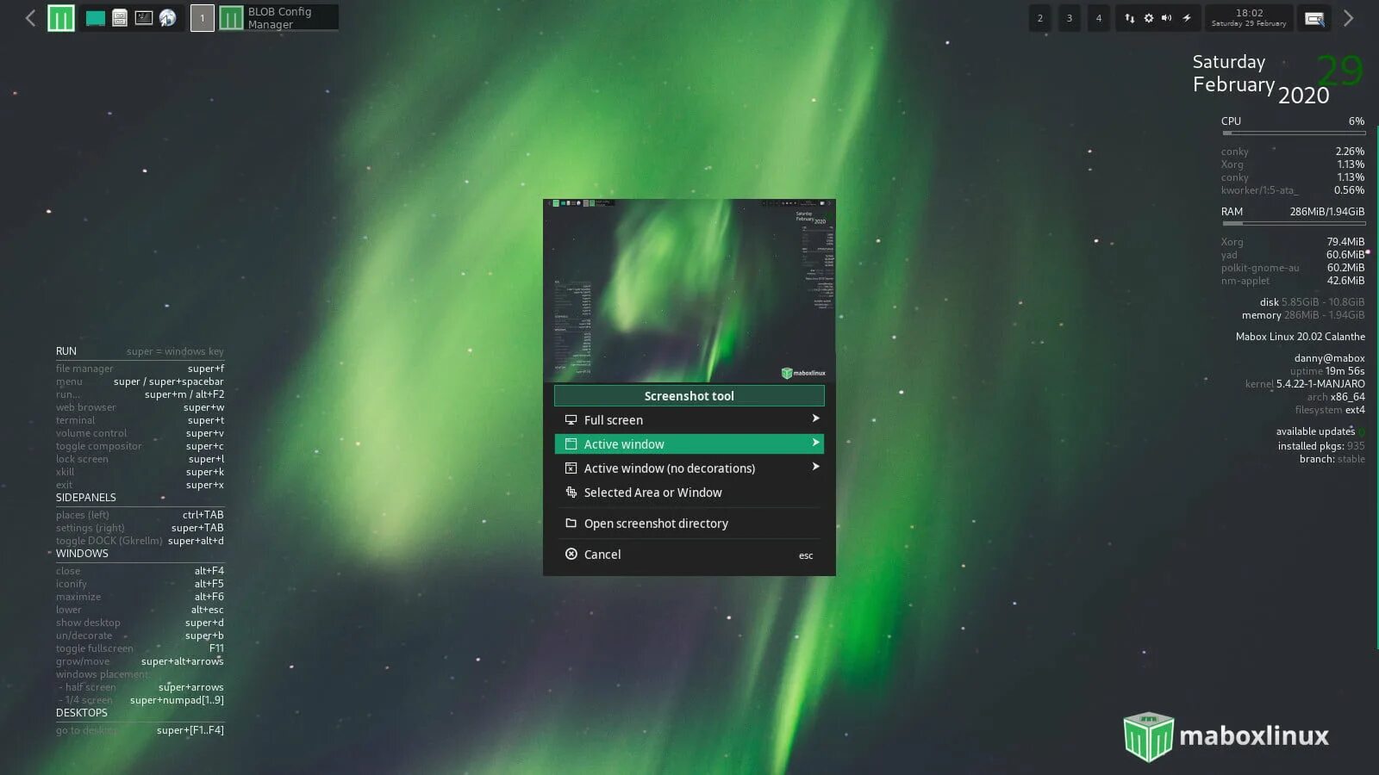Click the 'toggle compositor' shortcut row
Image resolution: width=1379 pixels, height=775 pixels.
pos(140,446)
